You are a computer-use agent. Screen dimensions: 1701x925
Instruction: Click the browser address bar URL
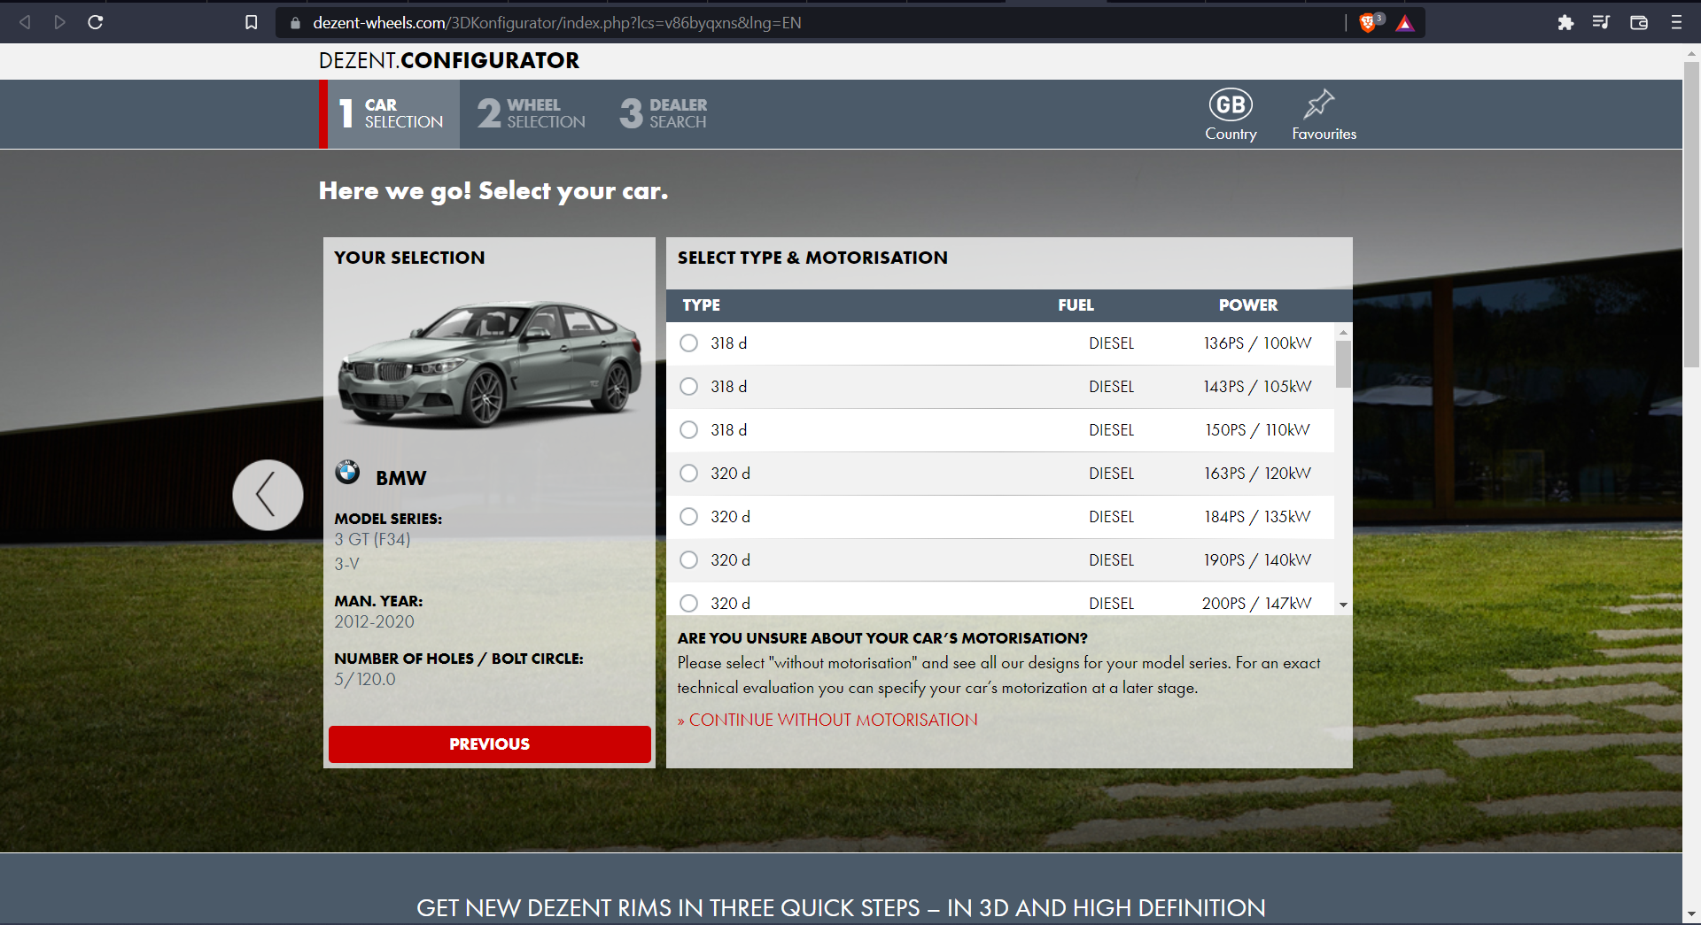pos(556,23)
